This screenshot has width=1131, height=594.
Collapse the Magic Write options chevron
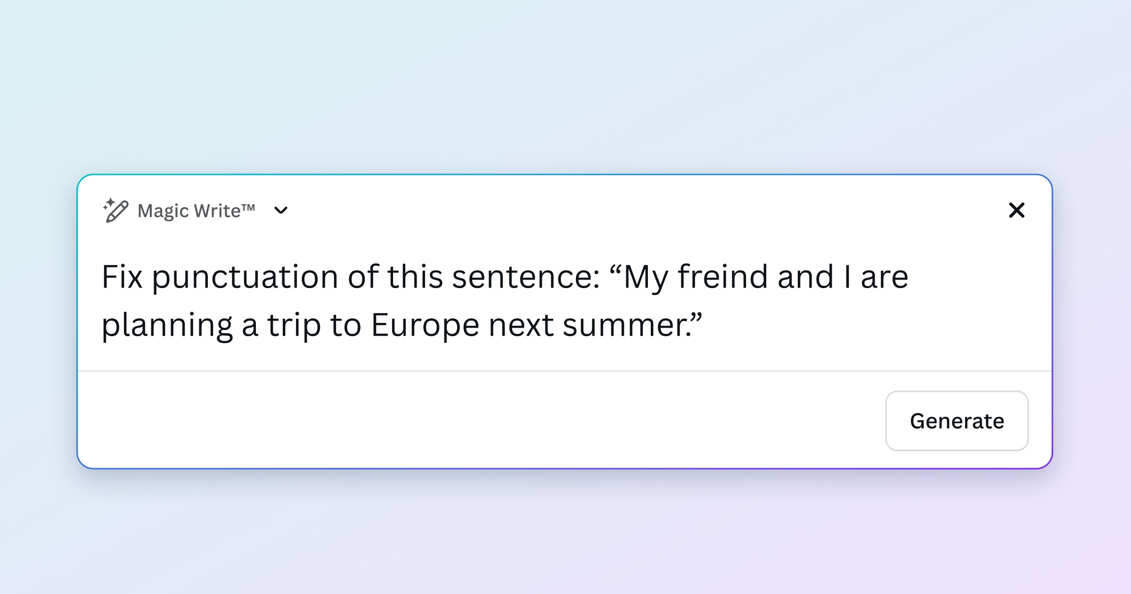coord(281,211)
